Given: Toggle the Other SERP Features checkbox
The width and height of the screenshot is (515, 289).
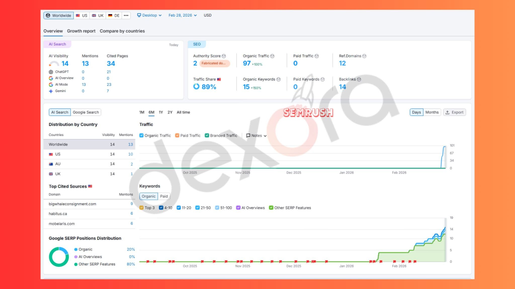Looking at the screenshot, I should 271,208.
